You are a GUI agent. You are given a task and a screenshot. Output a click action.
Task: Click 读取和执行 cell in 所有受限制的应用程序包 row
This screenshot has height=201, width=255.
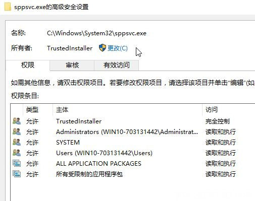[220, 174]
